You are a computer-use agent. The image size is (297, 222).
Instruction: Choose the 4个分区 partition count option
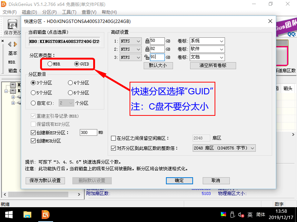pyautogui.click(x=71, y=83)
